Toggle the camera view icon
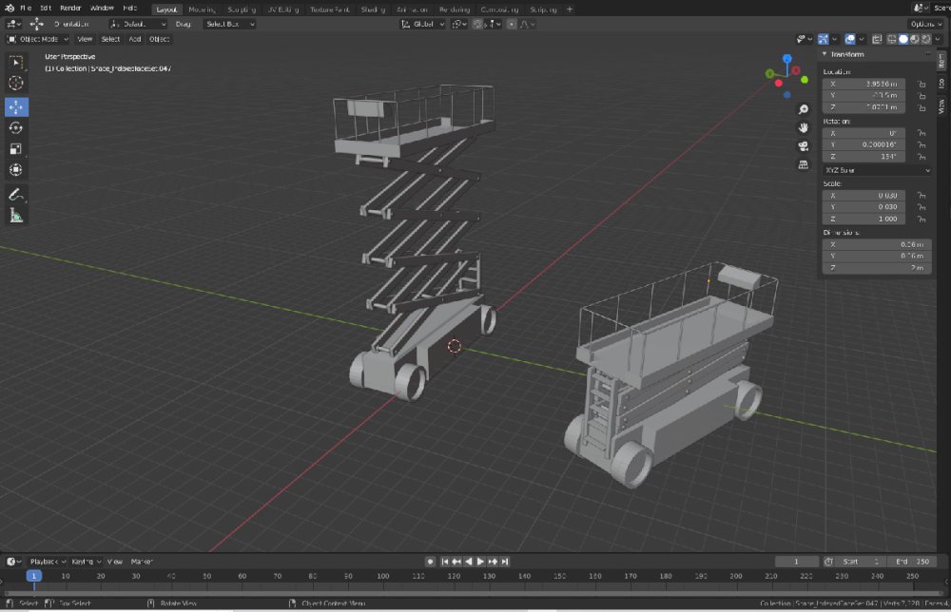Viewport: 951px width, 612px height. [x=804, y=145]
